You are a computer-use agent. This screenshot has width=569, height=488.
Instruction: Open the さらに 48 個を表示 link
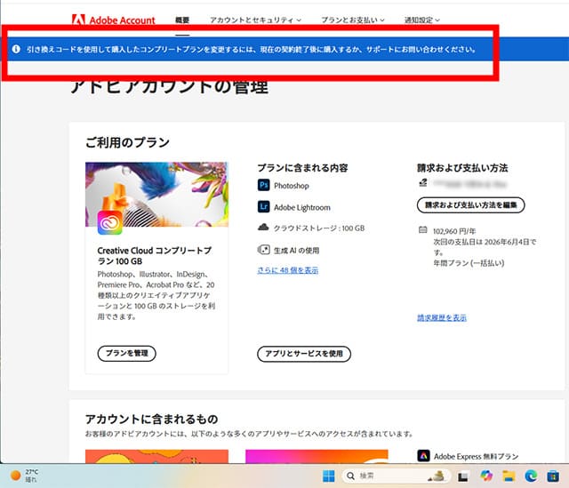pos(288,270)
